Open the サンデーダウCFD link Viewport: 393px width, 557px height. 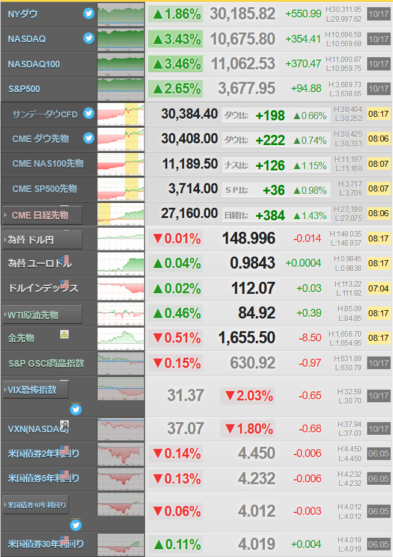click(45, 114)
